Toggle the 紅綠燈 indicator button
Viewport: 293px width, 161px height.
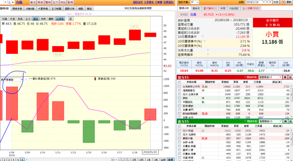(x=60, y=19)
